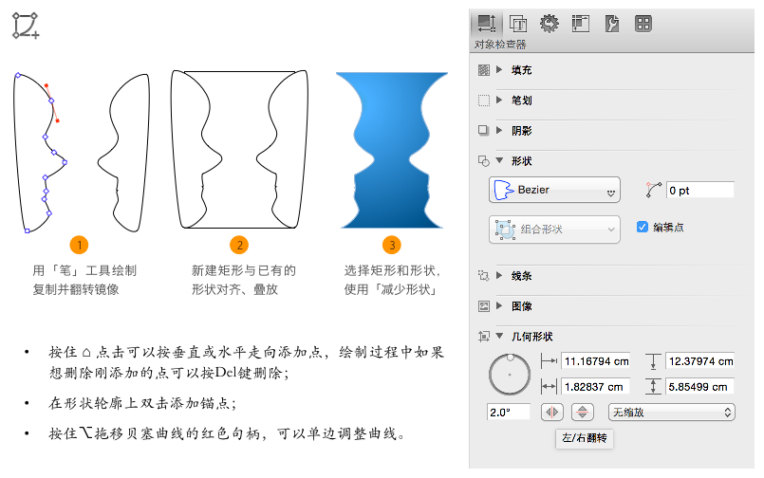Click the 形状 shape section icon
Image resolution: width=764 pixels, height=478 pixels.
[x=483, y=161]
